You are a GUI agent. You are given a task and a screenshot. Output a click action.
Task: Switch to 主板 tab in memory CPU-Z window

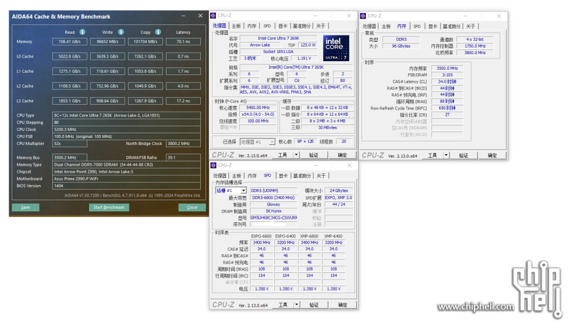(x=386, y=27)
